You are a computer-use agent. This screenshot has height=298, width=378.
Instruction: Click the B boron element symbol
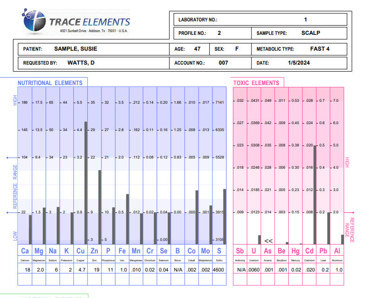pyautogui.click(x=178, y=251)
